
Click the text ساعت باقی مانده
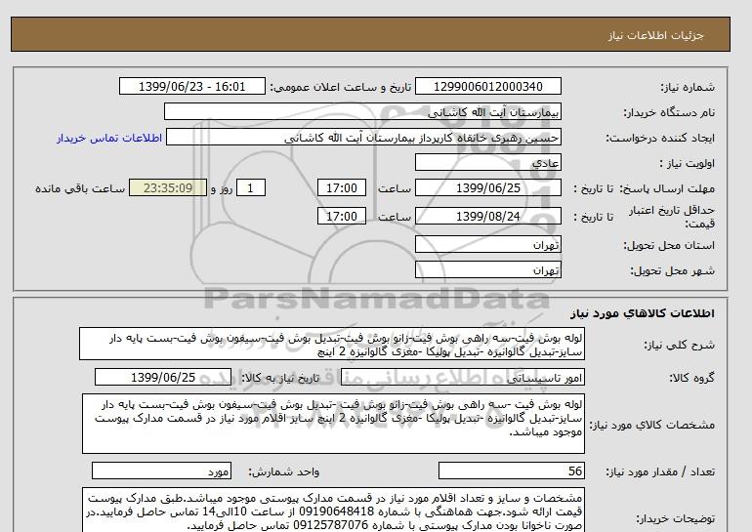[80, 188]
